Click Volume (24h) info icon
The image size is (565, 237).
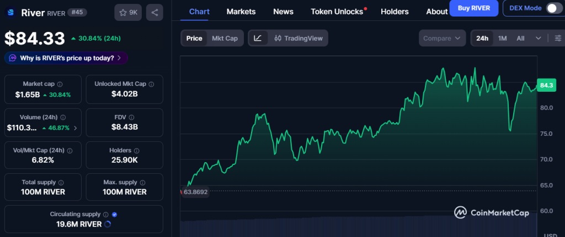pos(63,117)
